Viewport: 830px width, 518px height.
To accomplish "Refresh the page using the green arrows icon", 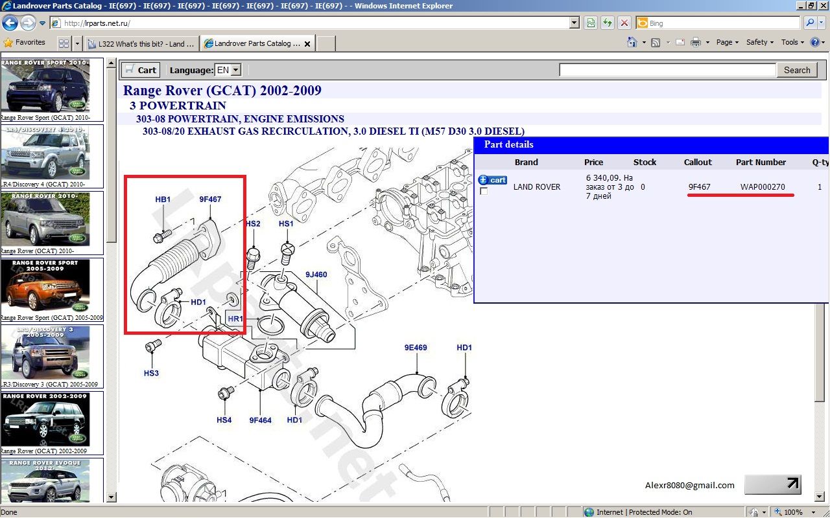I will (x=608, y=23).
